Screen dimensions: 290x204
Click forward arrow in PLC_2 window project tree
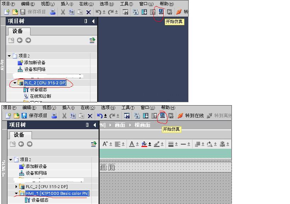coord(28,40)
